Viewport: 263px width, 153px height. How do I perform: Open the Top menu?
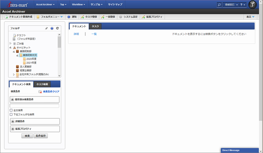tap(63, 5)
